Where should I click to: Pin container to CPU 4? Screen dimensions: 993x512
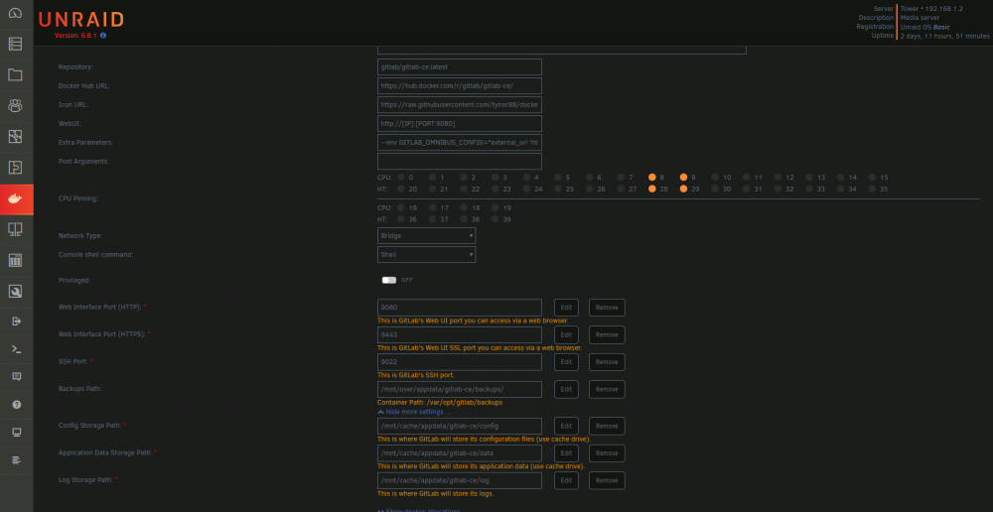click(x=527, y=178)
